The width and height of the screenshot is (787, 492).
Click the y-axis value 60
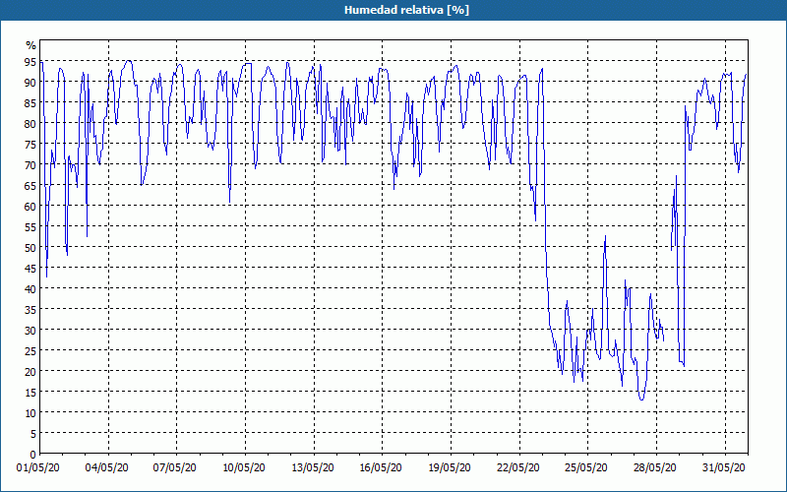(x=30, y=207)
